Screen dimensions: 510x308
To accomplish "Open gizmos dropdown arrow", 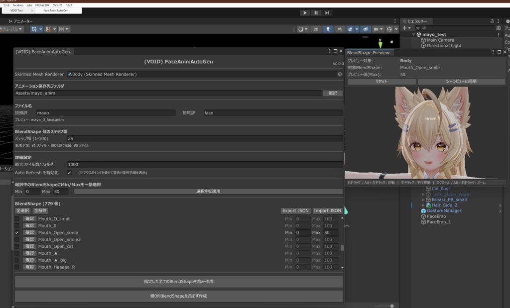I will (396, 29).
